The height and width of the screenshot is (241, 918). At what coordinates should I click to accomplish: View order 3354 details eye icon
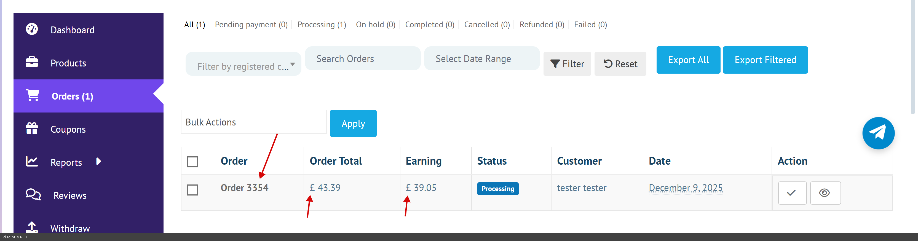tap(825, 193)
